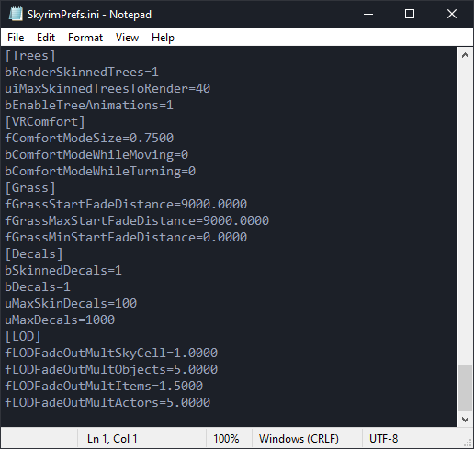Close the SkyrimPrefs.ini Notepad window

[452, 14]
